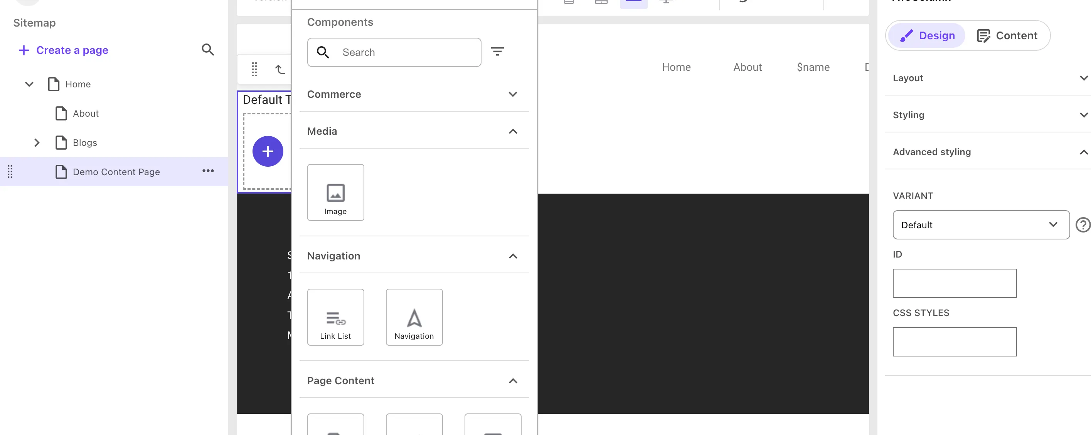Click the About link in page navigation
The height and width of the screenshot is (435, 1091).
(x=747, y=67)
